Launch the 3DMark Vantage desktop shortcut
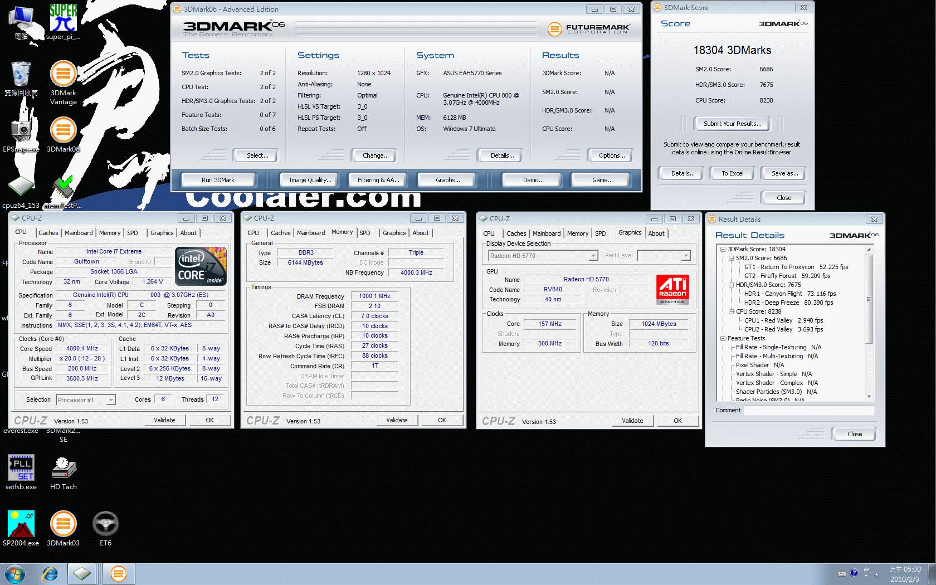 [x=63, y=82]
